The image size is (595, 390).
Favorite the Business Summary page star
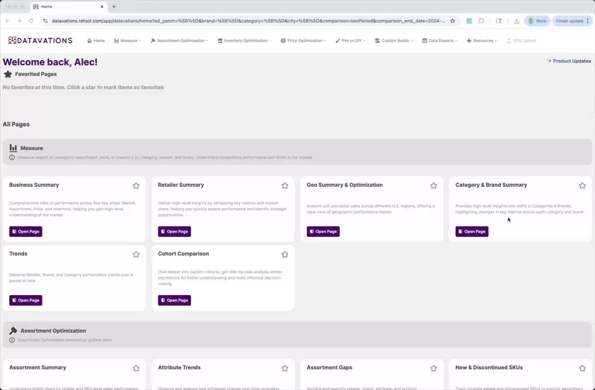click(136, 185)
